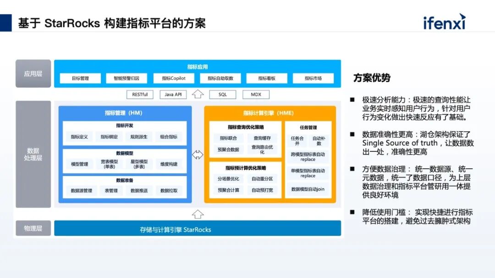Click the dark blue square beside the slide title

coord(5,23)
